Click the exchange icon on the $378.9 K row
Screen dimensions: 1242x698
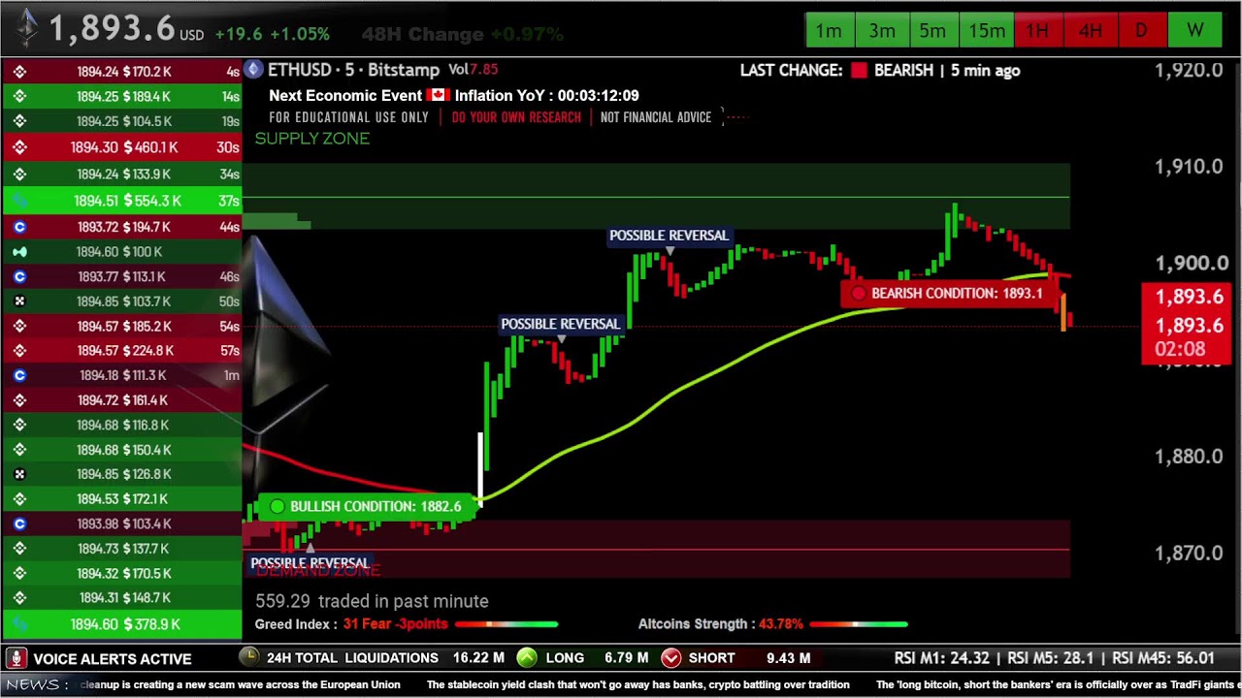coord(19,624)
